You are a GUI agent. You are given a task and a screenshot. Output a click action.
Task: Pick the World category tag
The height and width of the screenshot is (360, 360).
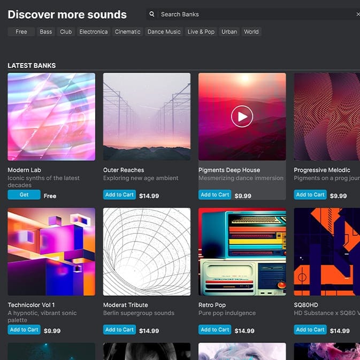click(251, 32)
